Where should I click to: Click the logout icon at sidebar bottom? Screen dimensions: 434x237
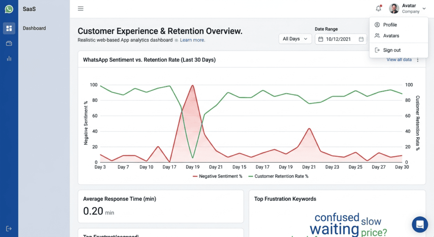(9, 229)
